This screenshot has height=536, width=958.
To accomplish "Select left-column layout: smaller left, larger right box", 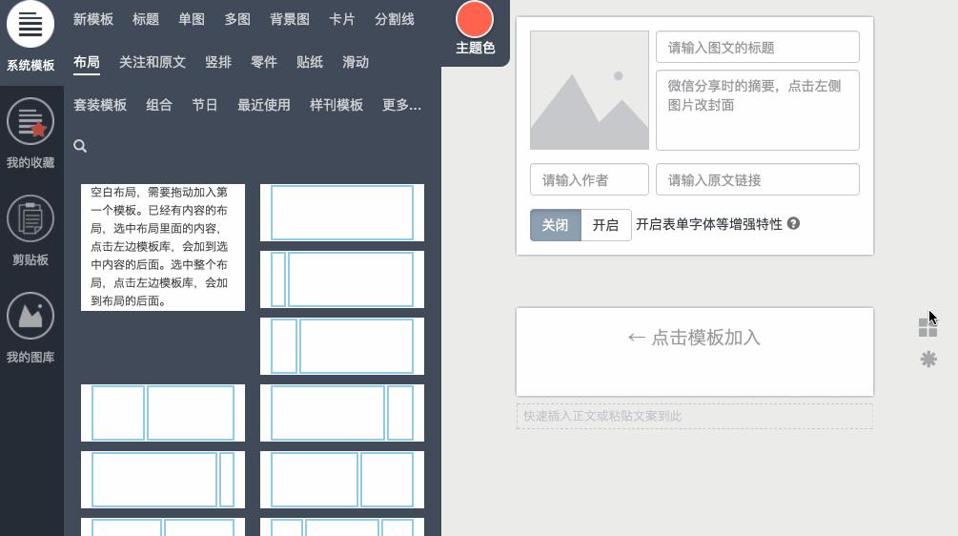I will 163,413.
